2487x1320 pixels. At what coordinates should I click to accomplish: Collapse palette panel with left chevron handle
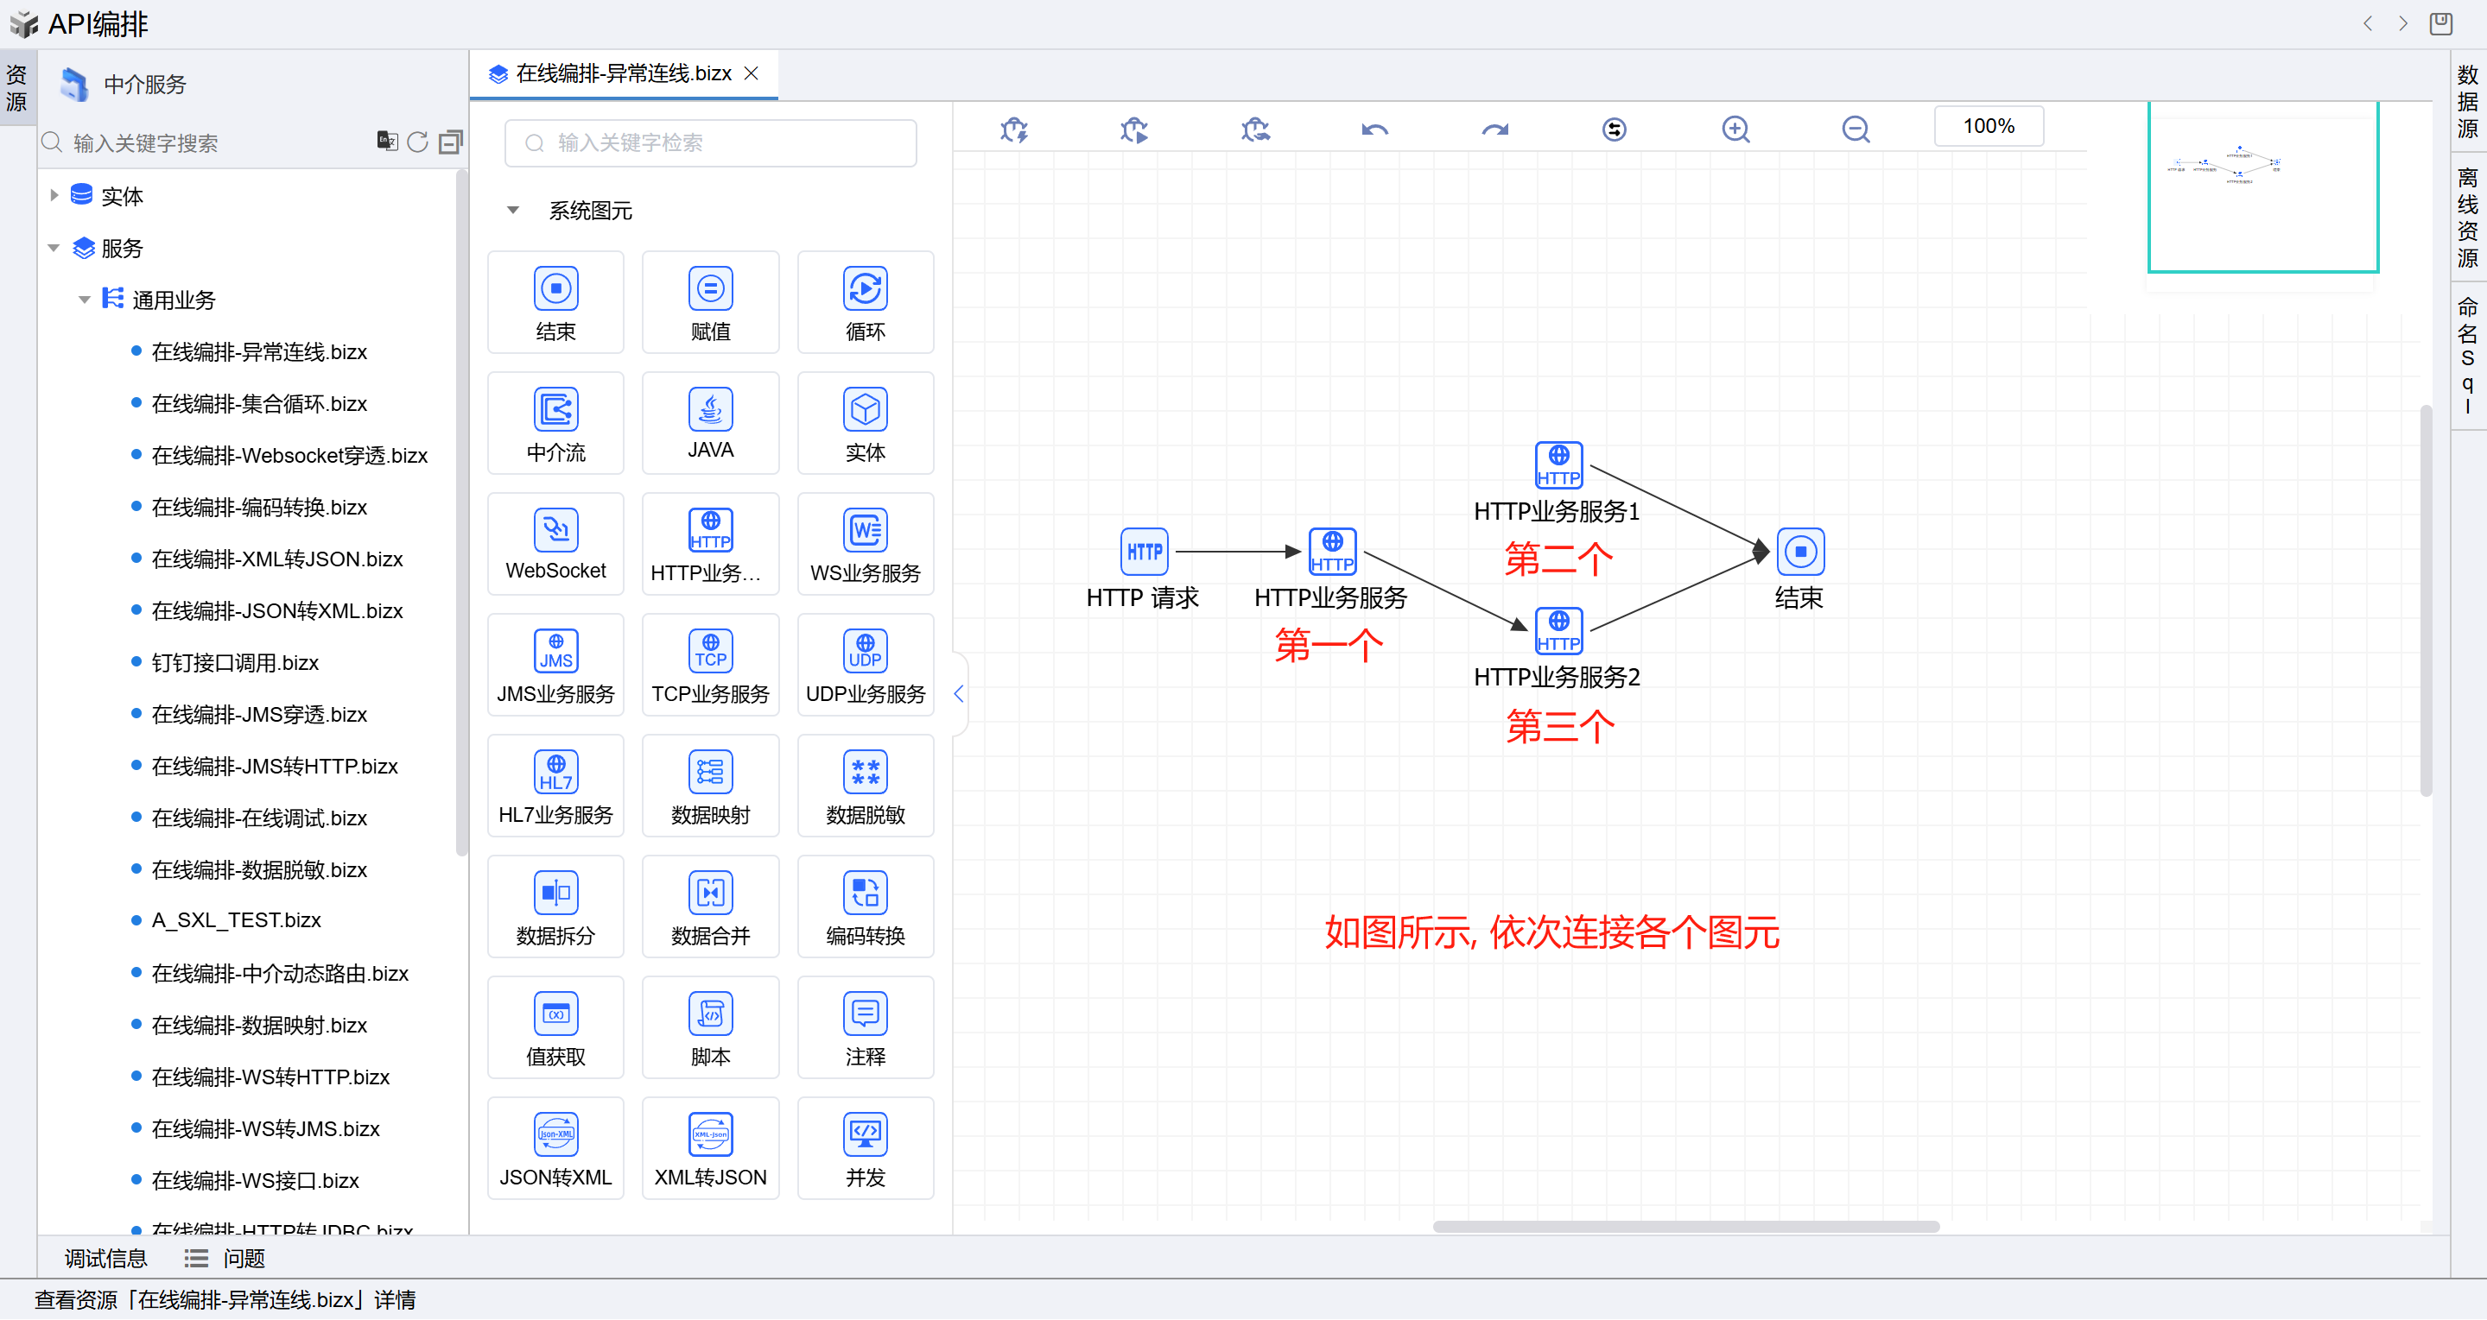[958, 694]
